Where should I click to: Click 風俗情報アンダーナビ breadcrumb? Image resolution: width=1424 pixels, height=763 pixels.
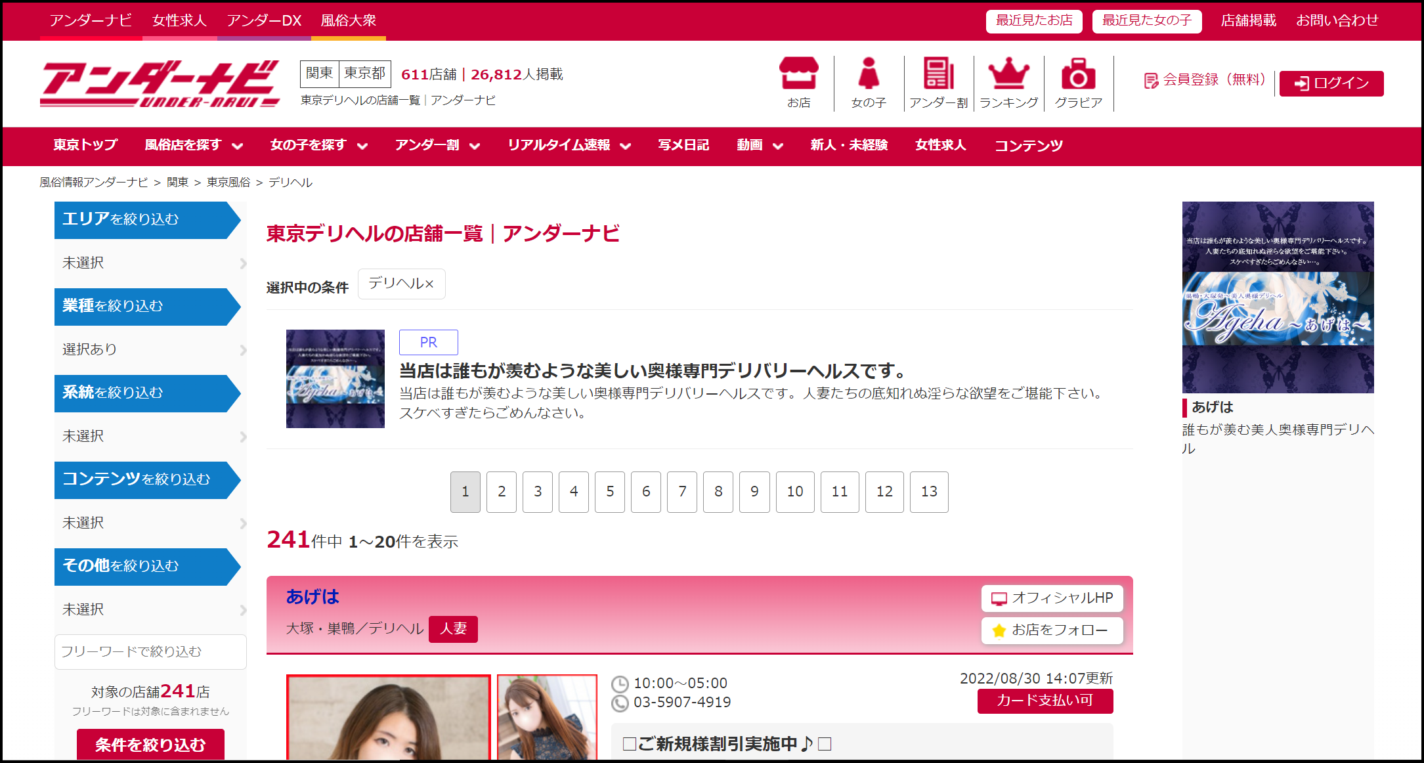tap(94, 183)
